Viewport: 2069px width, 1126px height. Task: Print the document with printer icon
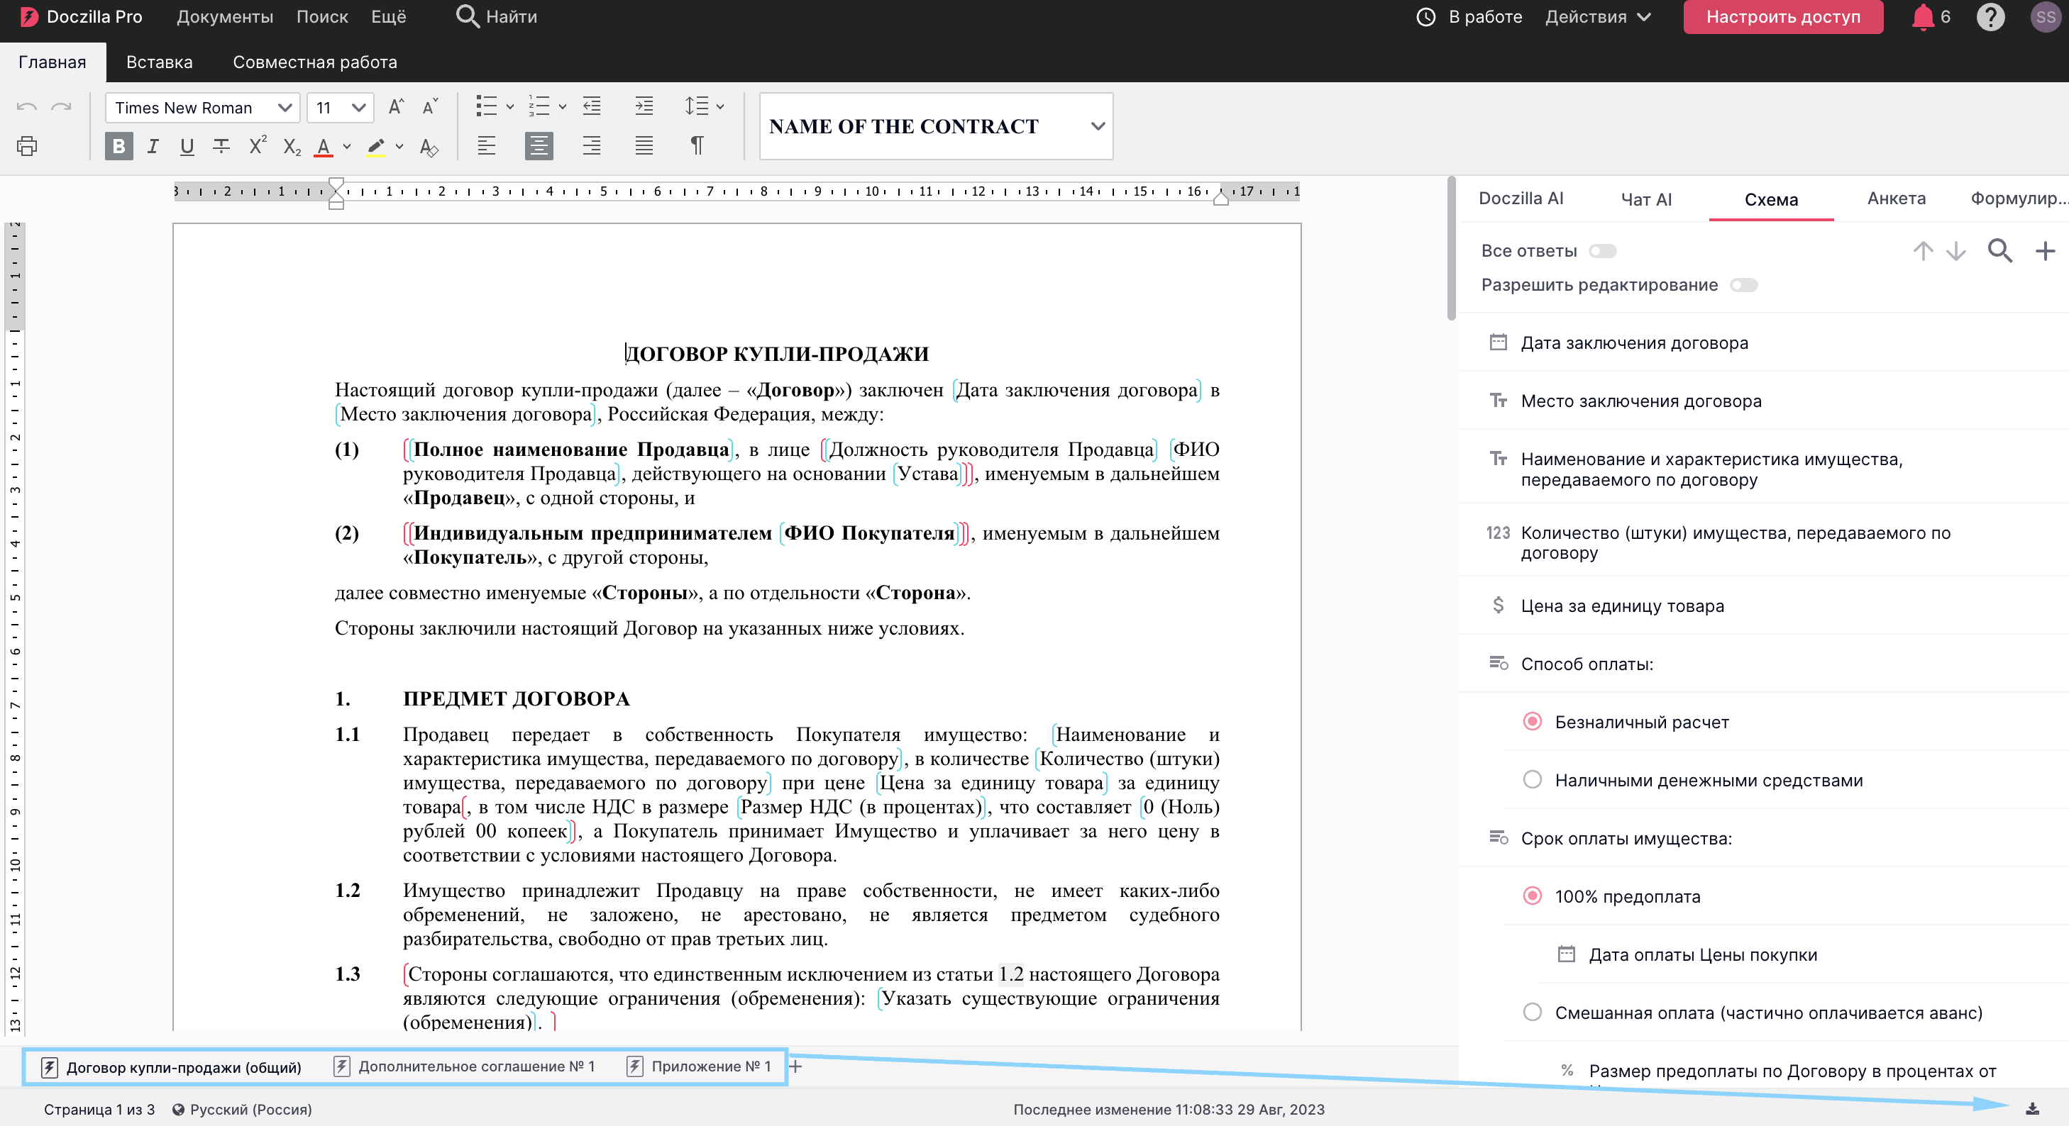pos(26,146)
